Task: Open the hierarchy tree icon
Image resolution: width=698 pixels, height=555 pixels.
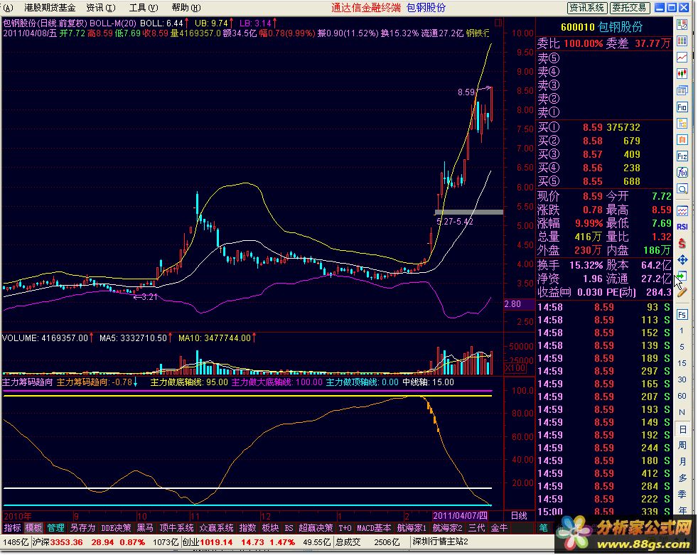Action: [x=682, y=123]
